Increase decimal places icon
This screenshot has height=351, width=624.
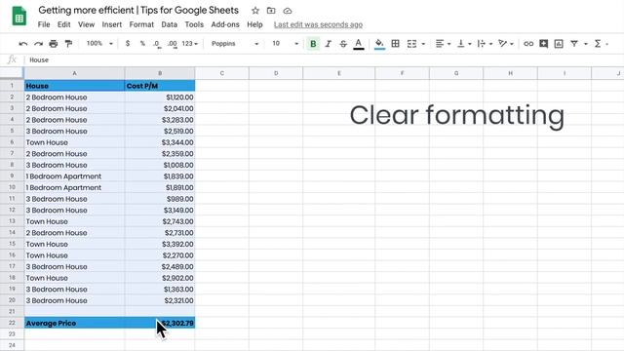pyautogui.click(x=172, y=44)
